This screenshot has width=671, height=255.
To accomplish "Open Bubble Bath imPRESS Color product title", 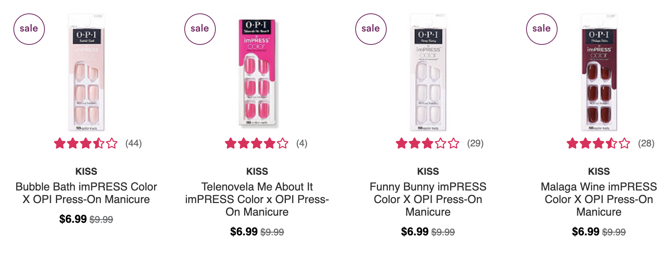I will tap(86, 193).
